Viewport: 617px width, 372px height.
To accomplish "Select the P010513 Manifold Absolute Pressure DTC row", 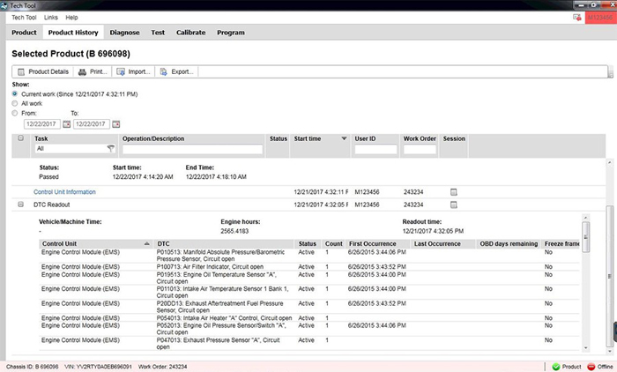I will click(x=309, y=256).
